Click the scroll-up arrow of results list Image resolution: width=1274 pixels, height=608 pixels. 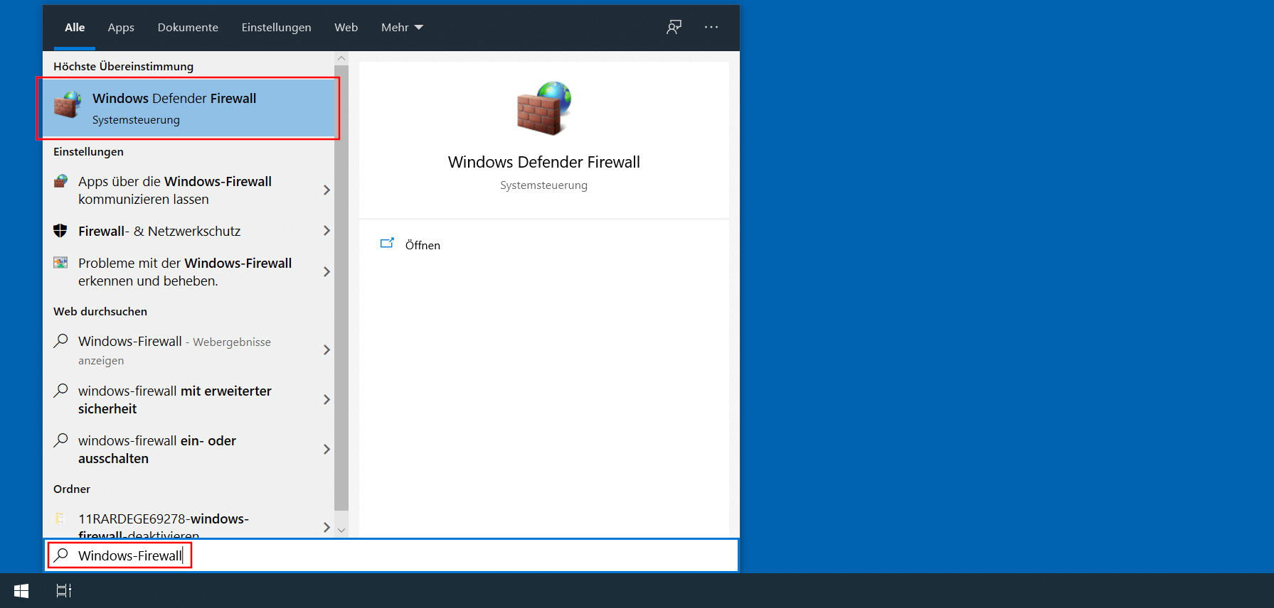coord(341,58)
